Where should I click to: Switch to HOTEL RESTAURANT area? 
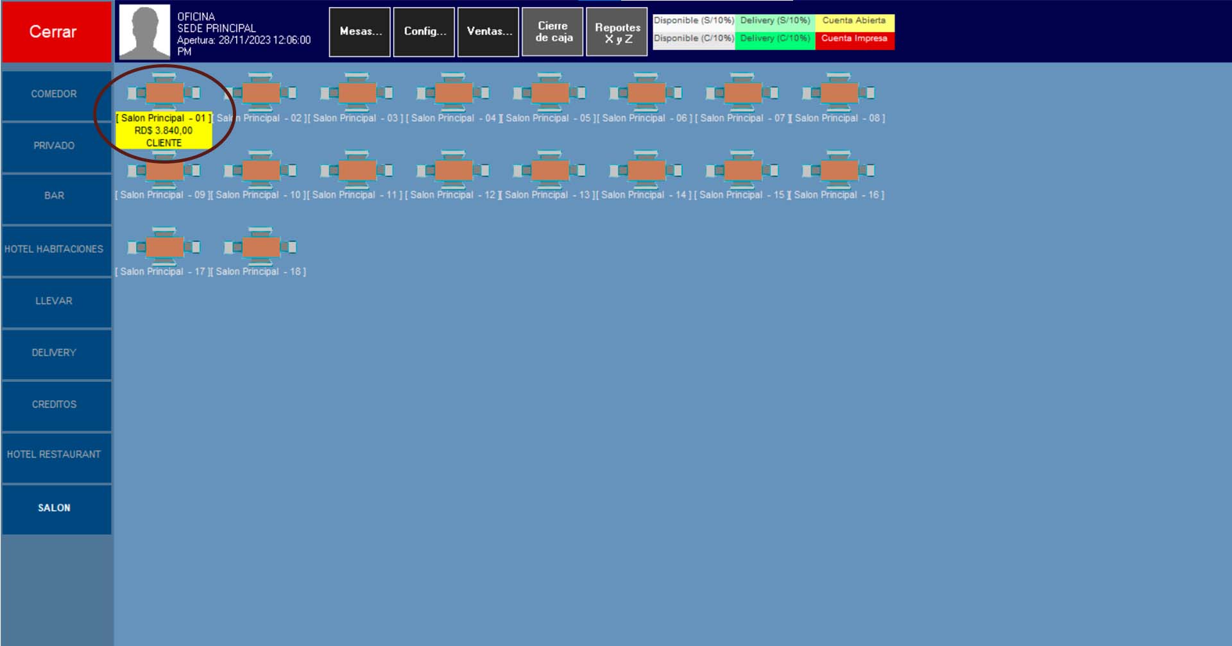[x=56, y=457]
